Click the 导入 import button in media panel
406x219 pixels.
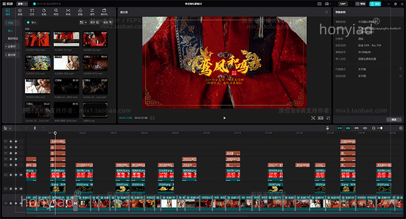(31, 23)
